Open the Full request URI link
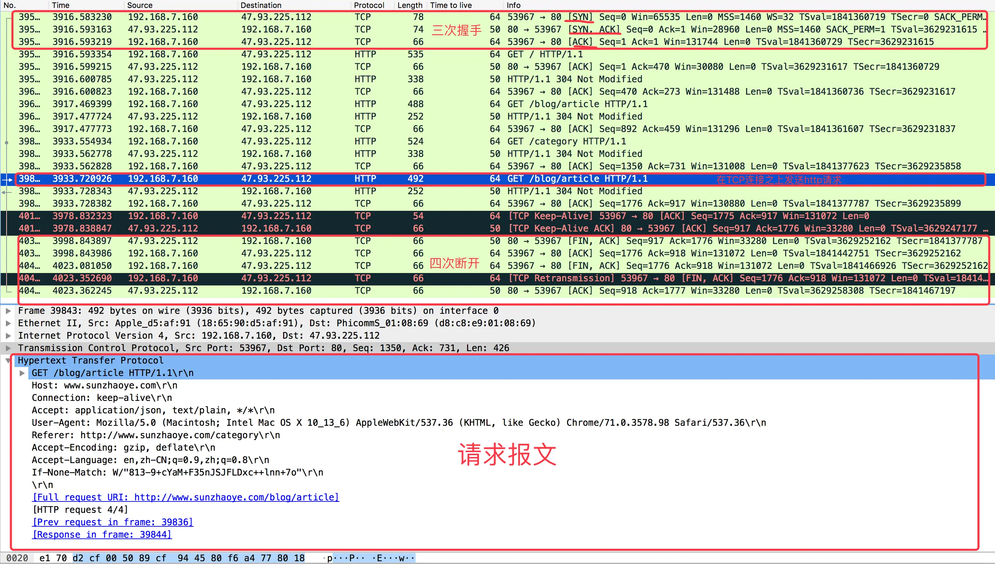The width and height of the screenshot is (995, 564). 185,497
